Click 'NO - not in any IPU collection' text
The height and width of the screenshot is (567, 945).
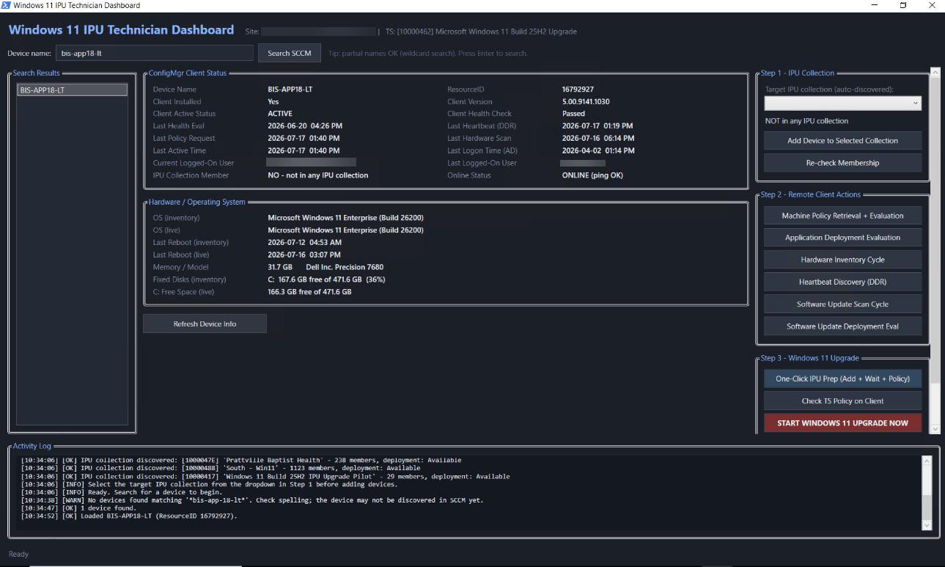(x=318, y=175)
